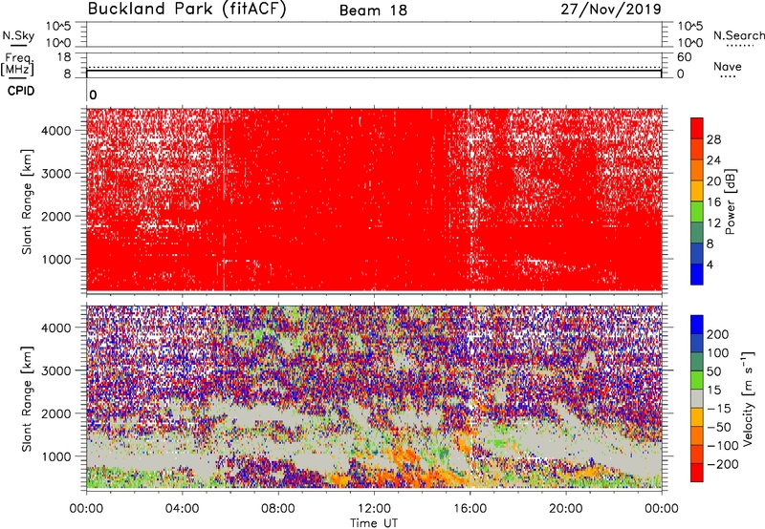Click the 'Power [dB]' colorbar label
765x529 pixels.
tap(730, 201)
